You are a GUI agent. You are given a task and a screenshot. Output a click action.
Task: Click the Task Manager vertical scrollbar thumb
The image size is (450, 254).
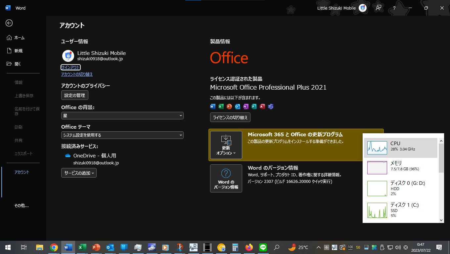(x=441, y=157)
